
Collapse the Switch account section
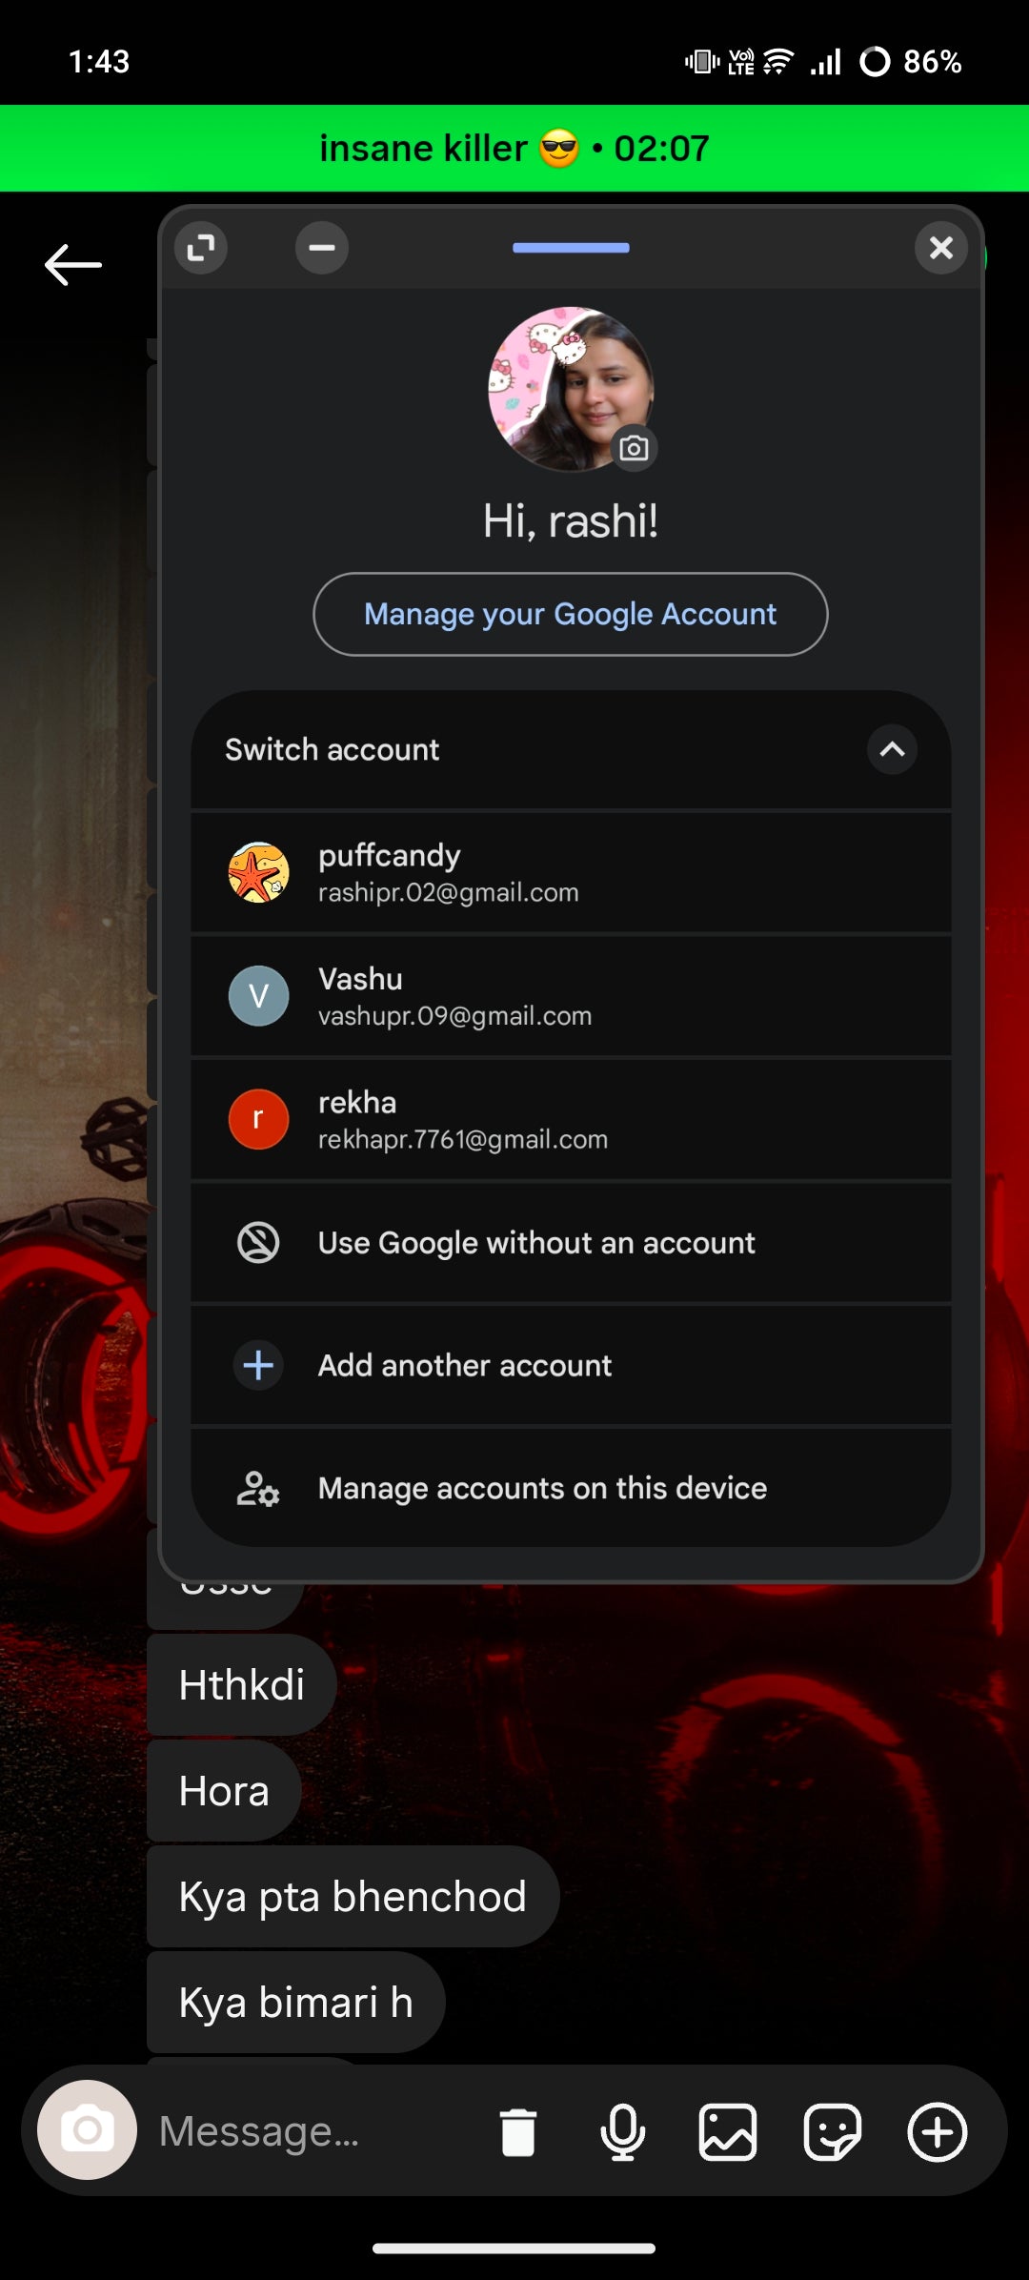tap(892, 749)
